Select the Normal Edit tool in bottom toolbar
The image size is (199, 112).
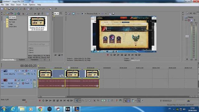click(77, 100)
